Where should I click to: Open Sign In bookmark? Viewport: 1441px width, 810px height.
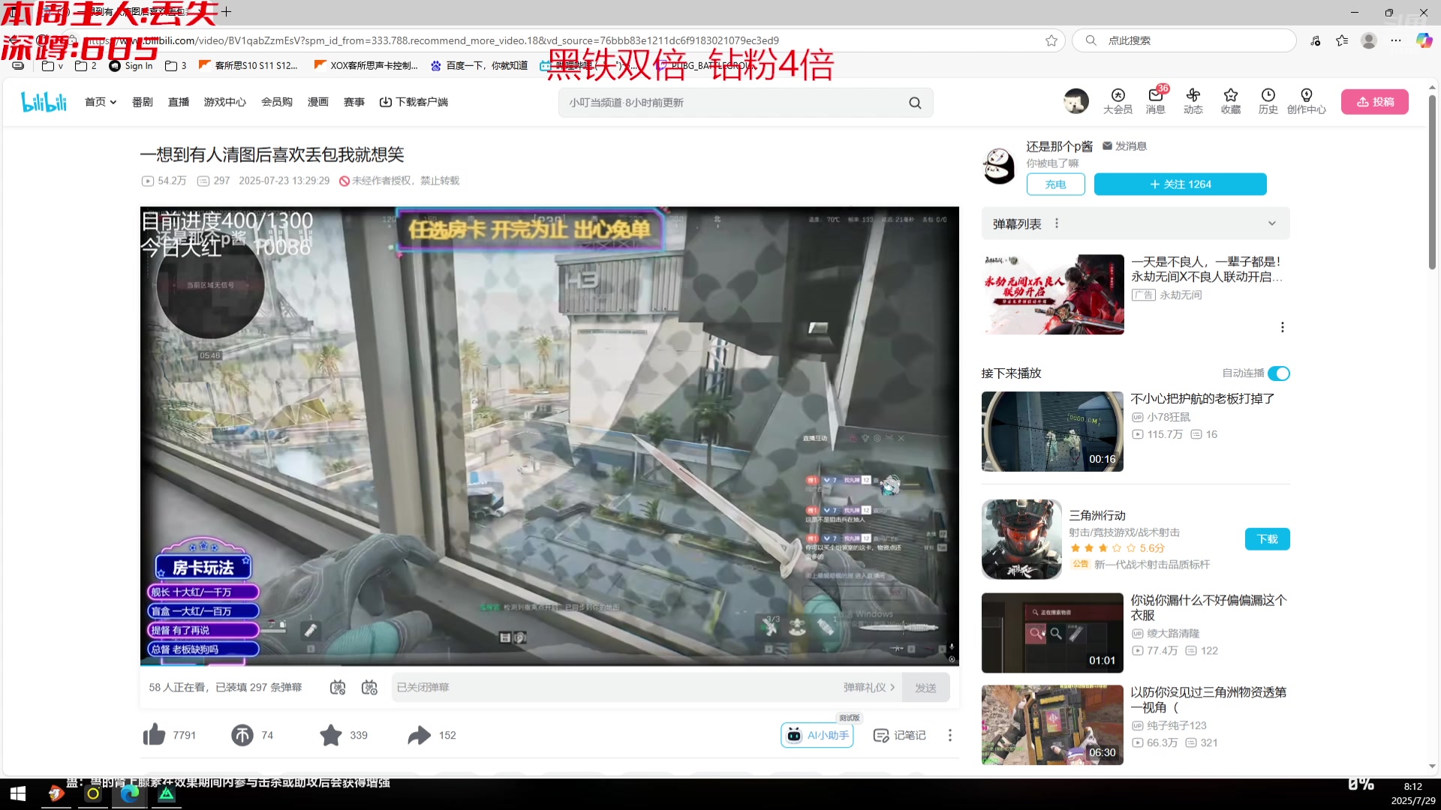tap(131, 66)
